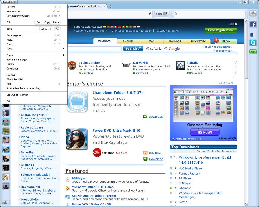The height and width of the screenshot is (207, 259).
Task: Click the TRY NOW ad button
Action: pyautogui.click(x=205, y=132)
